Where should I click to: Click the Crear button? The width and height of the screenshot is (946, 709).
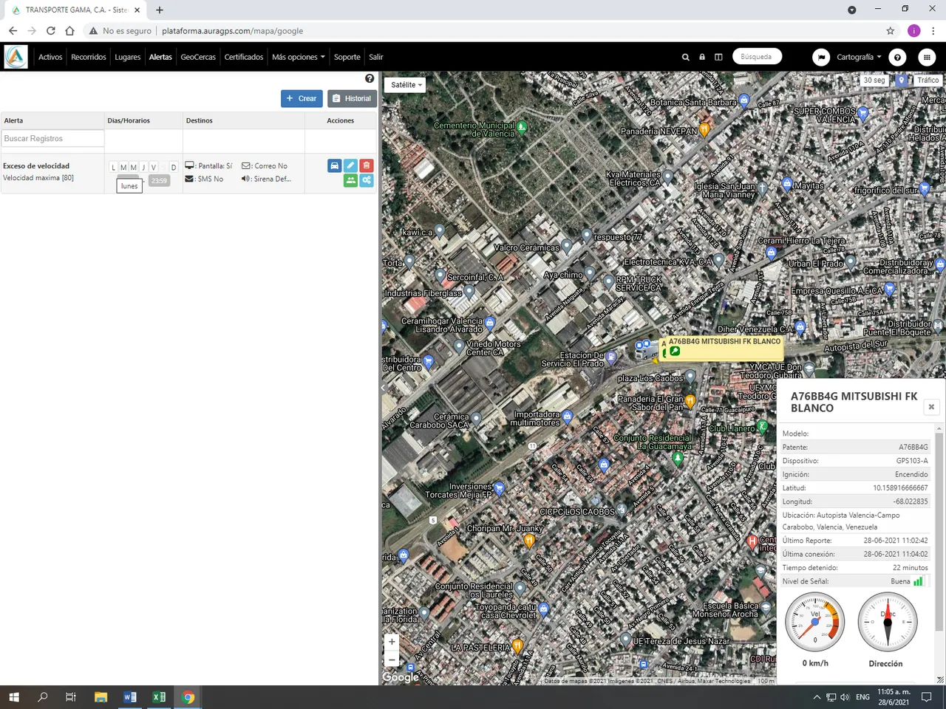pyautogui.click(x=302, y=98)
